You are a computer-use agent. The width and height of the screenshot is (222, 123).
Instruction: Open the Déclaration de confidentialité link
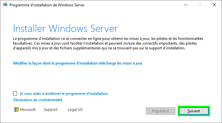(38, 100)
